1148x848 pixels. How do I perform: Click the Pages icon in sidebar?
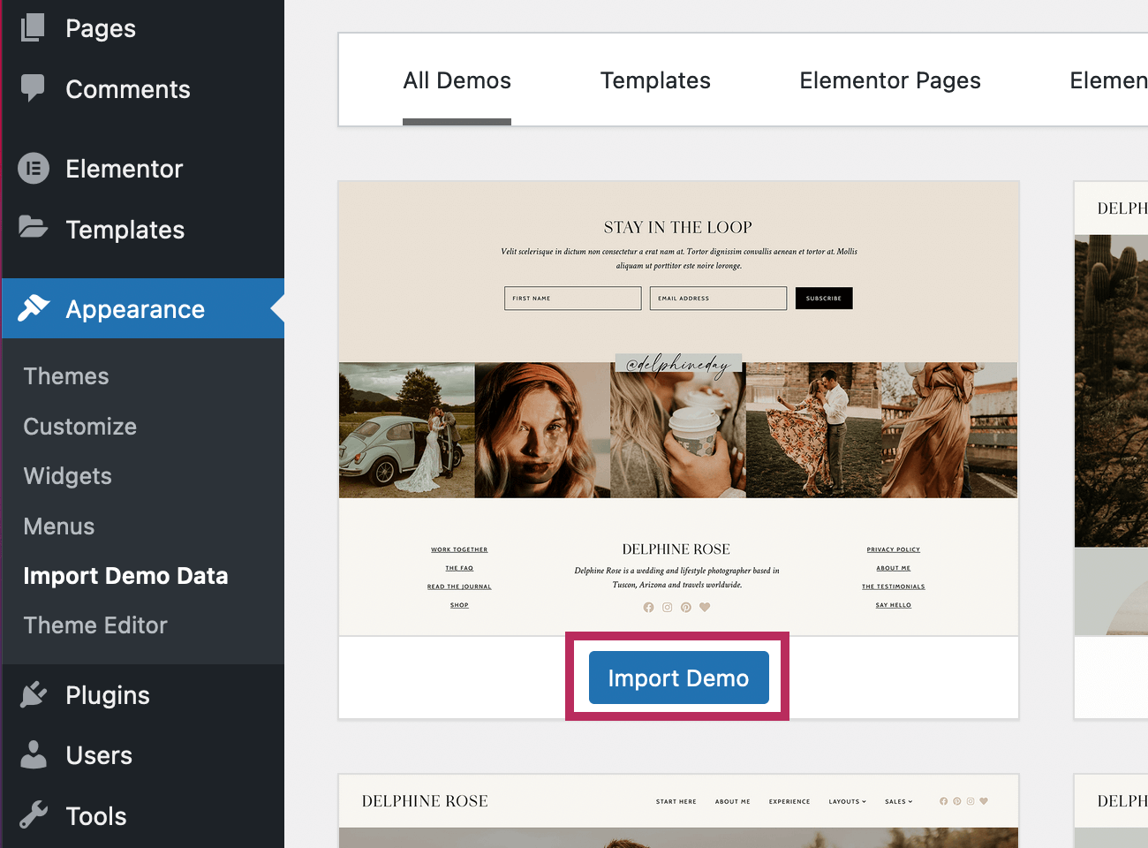coord(33,27)
